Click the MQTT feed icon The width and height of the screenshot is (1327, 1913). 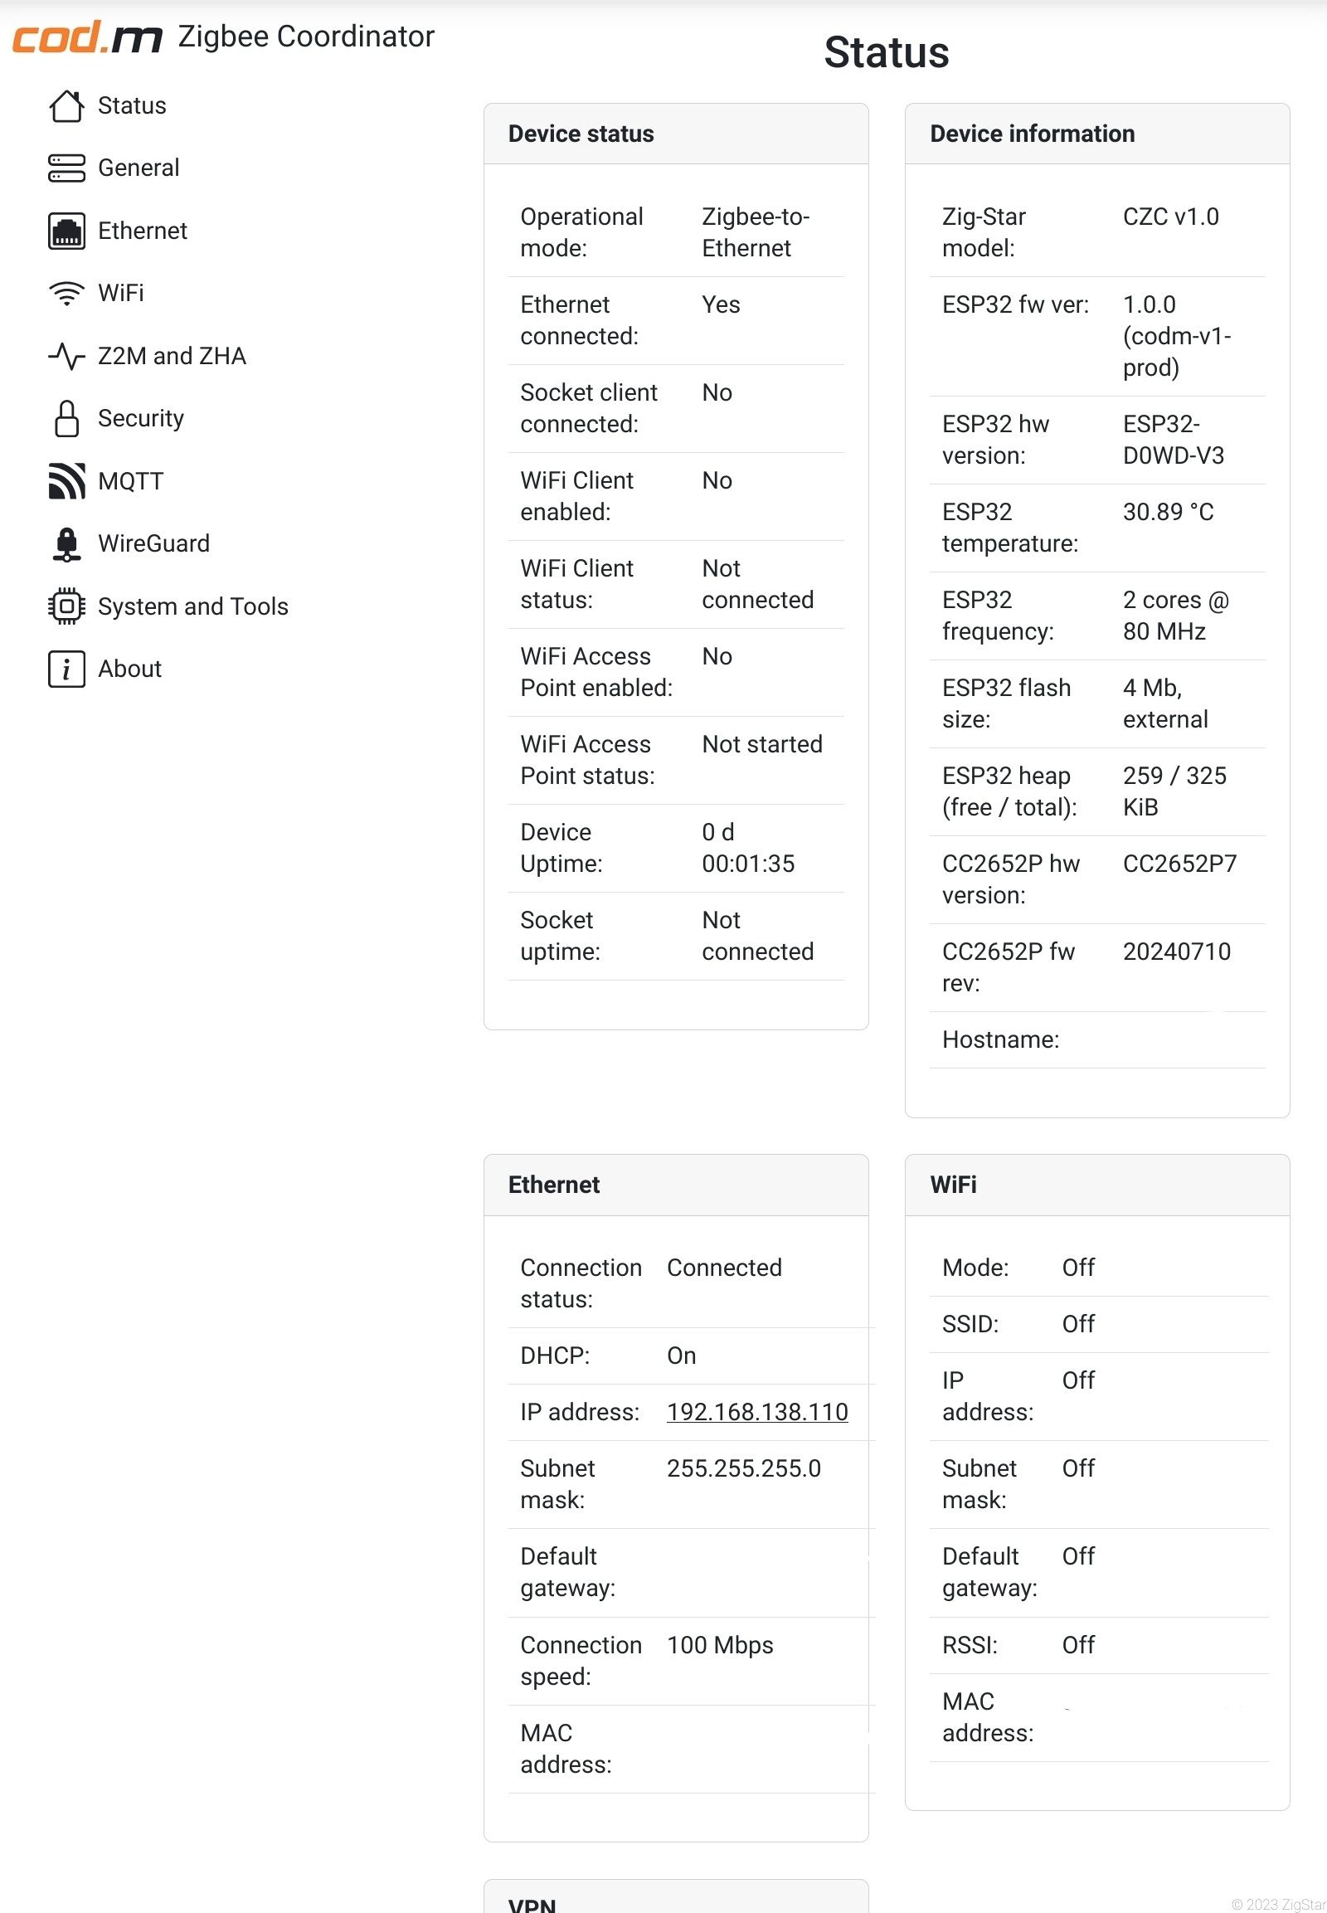point(66,481)
